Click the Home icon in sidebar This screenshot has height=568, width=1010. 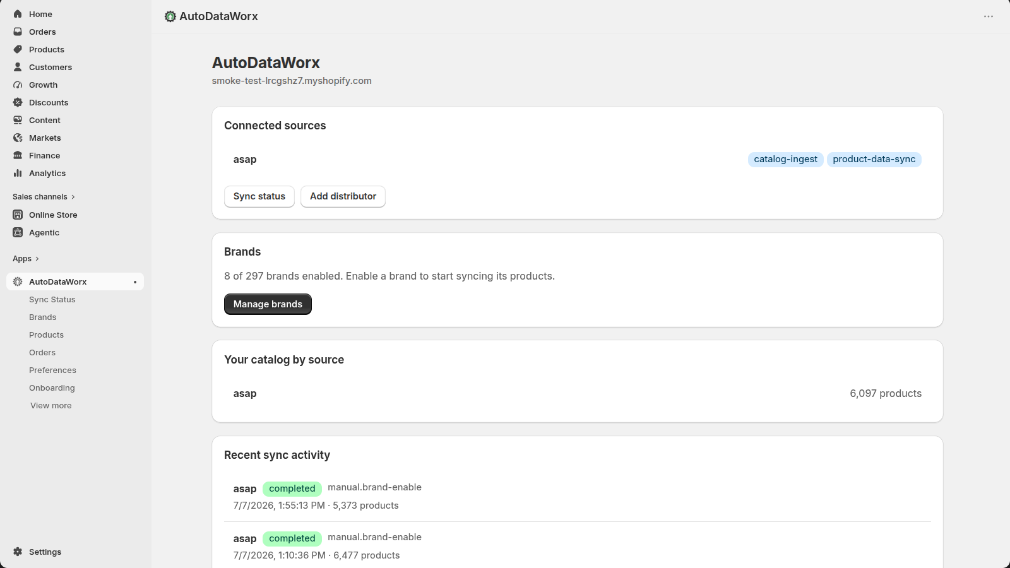click(18, 14)
